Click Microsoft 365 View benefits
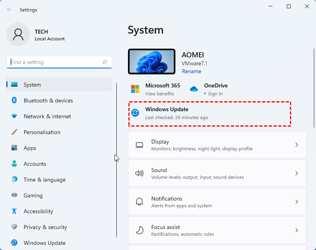The image size is (316, 250). (160, 94)
